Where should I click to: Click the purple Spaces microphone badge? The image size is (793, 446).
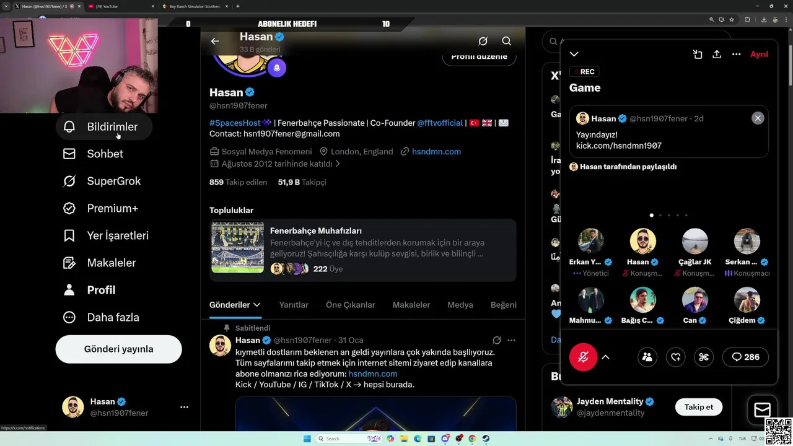point(277,68)
